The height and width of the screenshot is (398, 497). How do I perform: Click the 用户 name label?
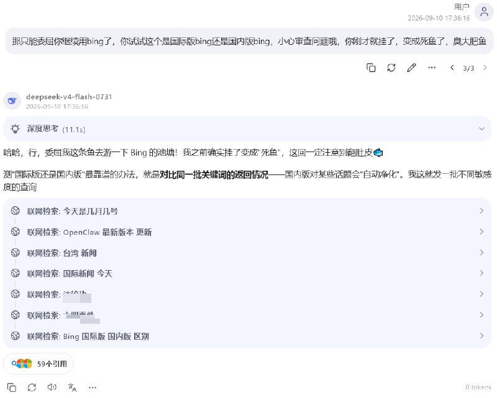coord(462,7)
